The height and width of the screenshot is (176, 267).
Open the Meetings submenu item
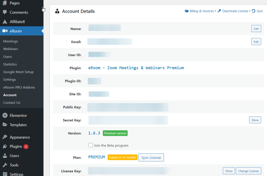(10, 41)
